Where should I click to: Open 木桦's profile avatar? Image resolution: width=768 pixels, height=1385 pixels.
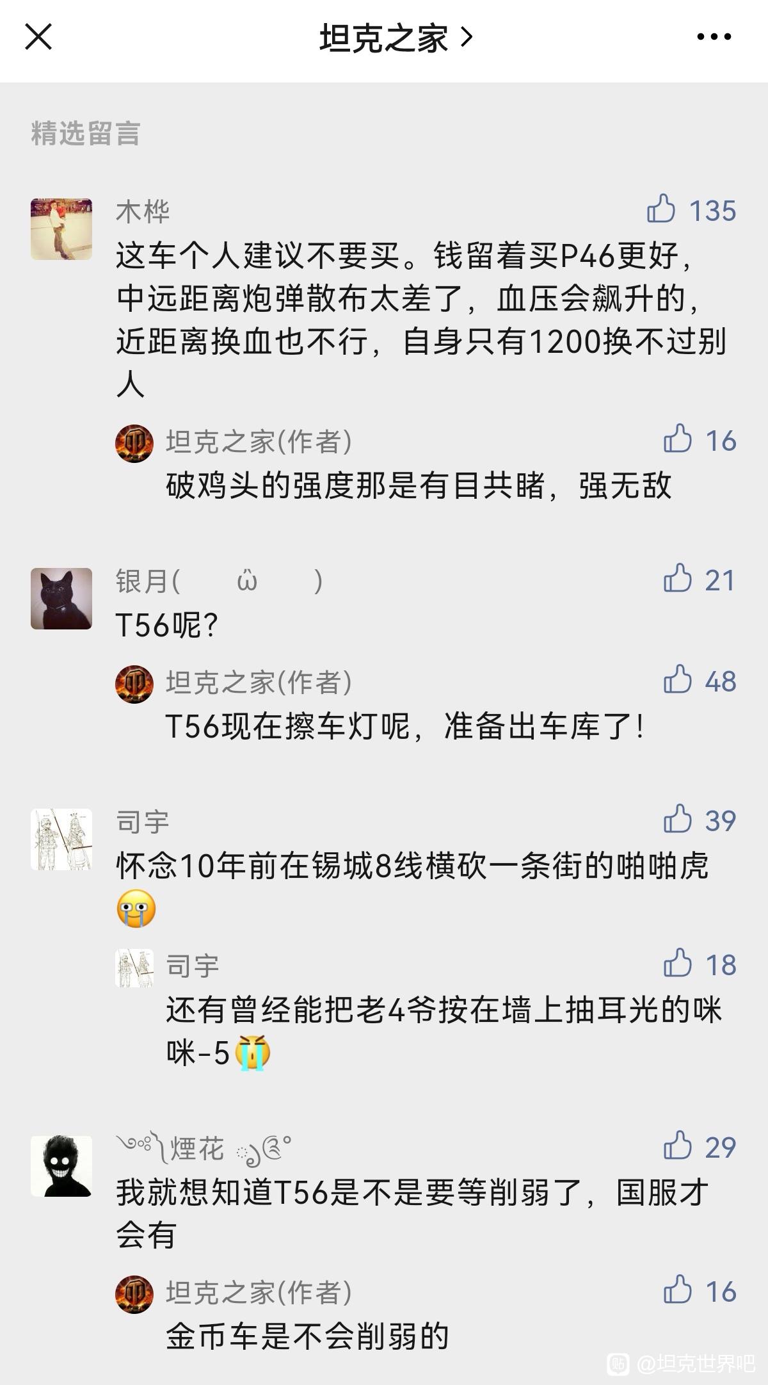(61, 229)
